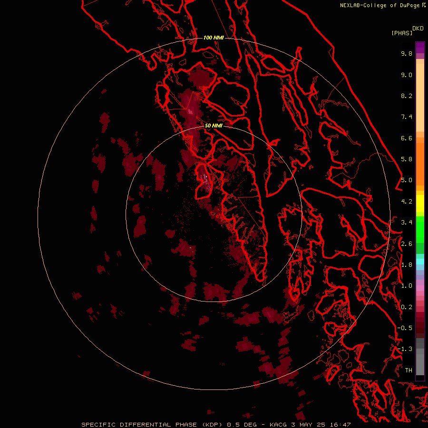Image resolution: width=428 pixels, height=428 pixels.
Task: Click the -1.3 scale value
Action: pos(405,349)
